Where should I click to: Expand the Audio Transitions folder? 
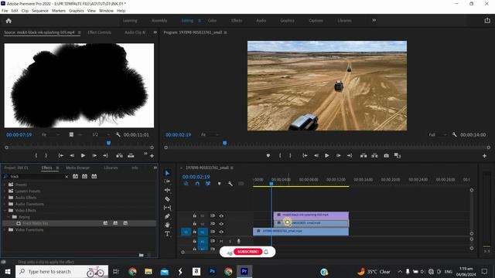tap(5, 204)
